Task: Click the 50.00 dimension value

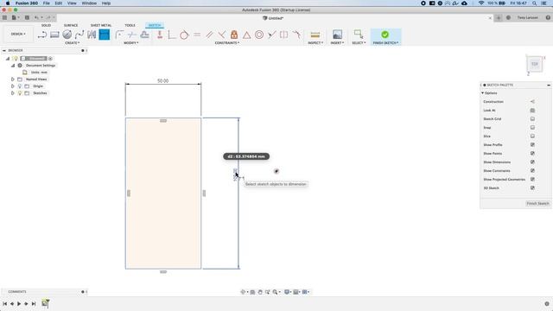Action: point(162,80)
